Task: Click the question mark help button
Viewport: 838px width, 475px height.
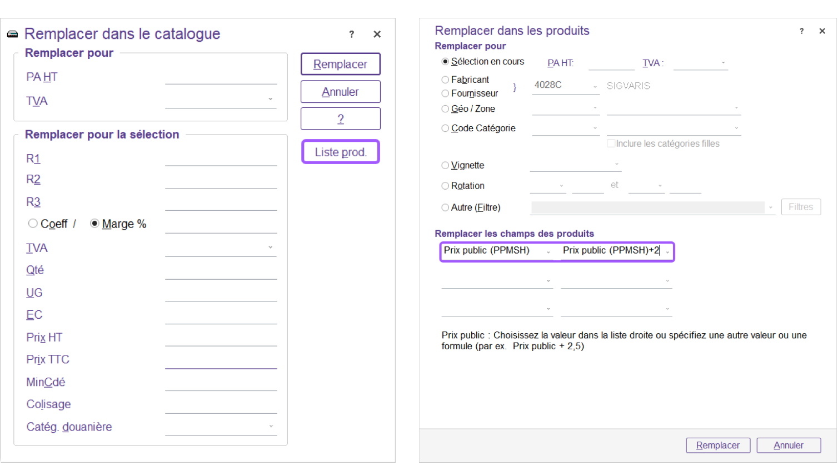Action: coord(340,118)
